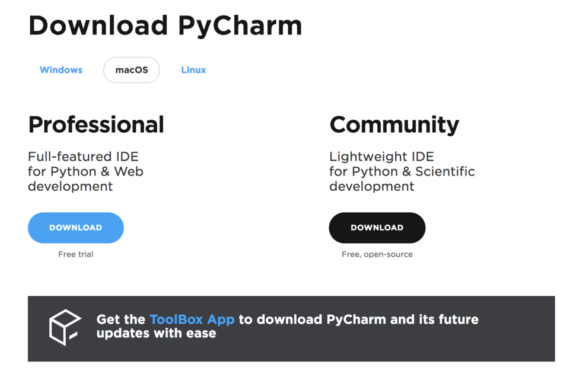Open the Linux downloads tab

(x=194, y=70)
